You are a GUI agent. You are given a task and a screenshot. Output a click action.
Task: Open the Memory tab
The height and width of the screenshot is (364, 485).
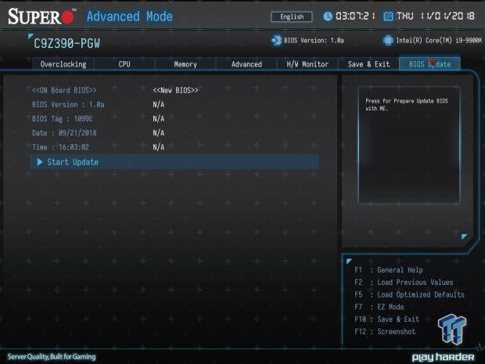[185, 64]
